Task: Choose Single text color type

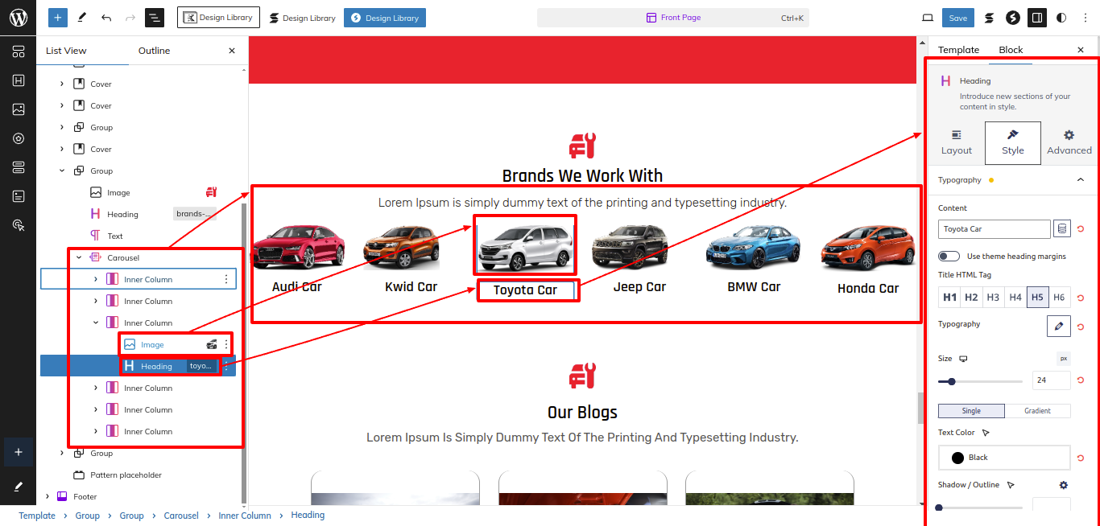Action: click(971, 411)
